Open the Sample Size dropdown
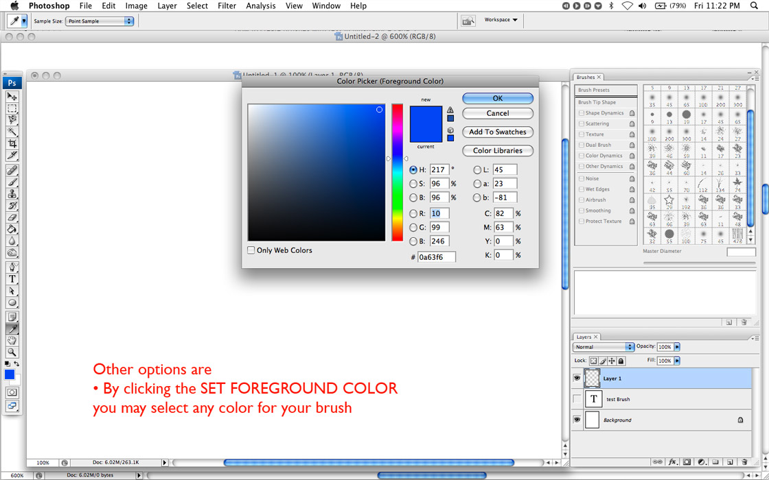The image size is (769, 480). click(100, 21)
